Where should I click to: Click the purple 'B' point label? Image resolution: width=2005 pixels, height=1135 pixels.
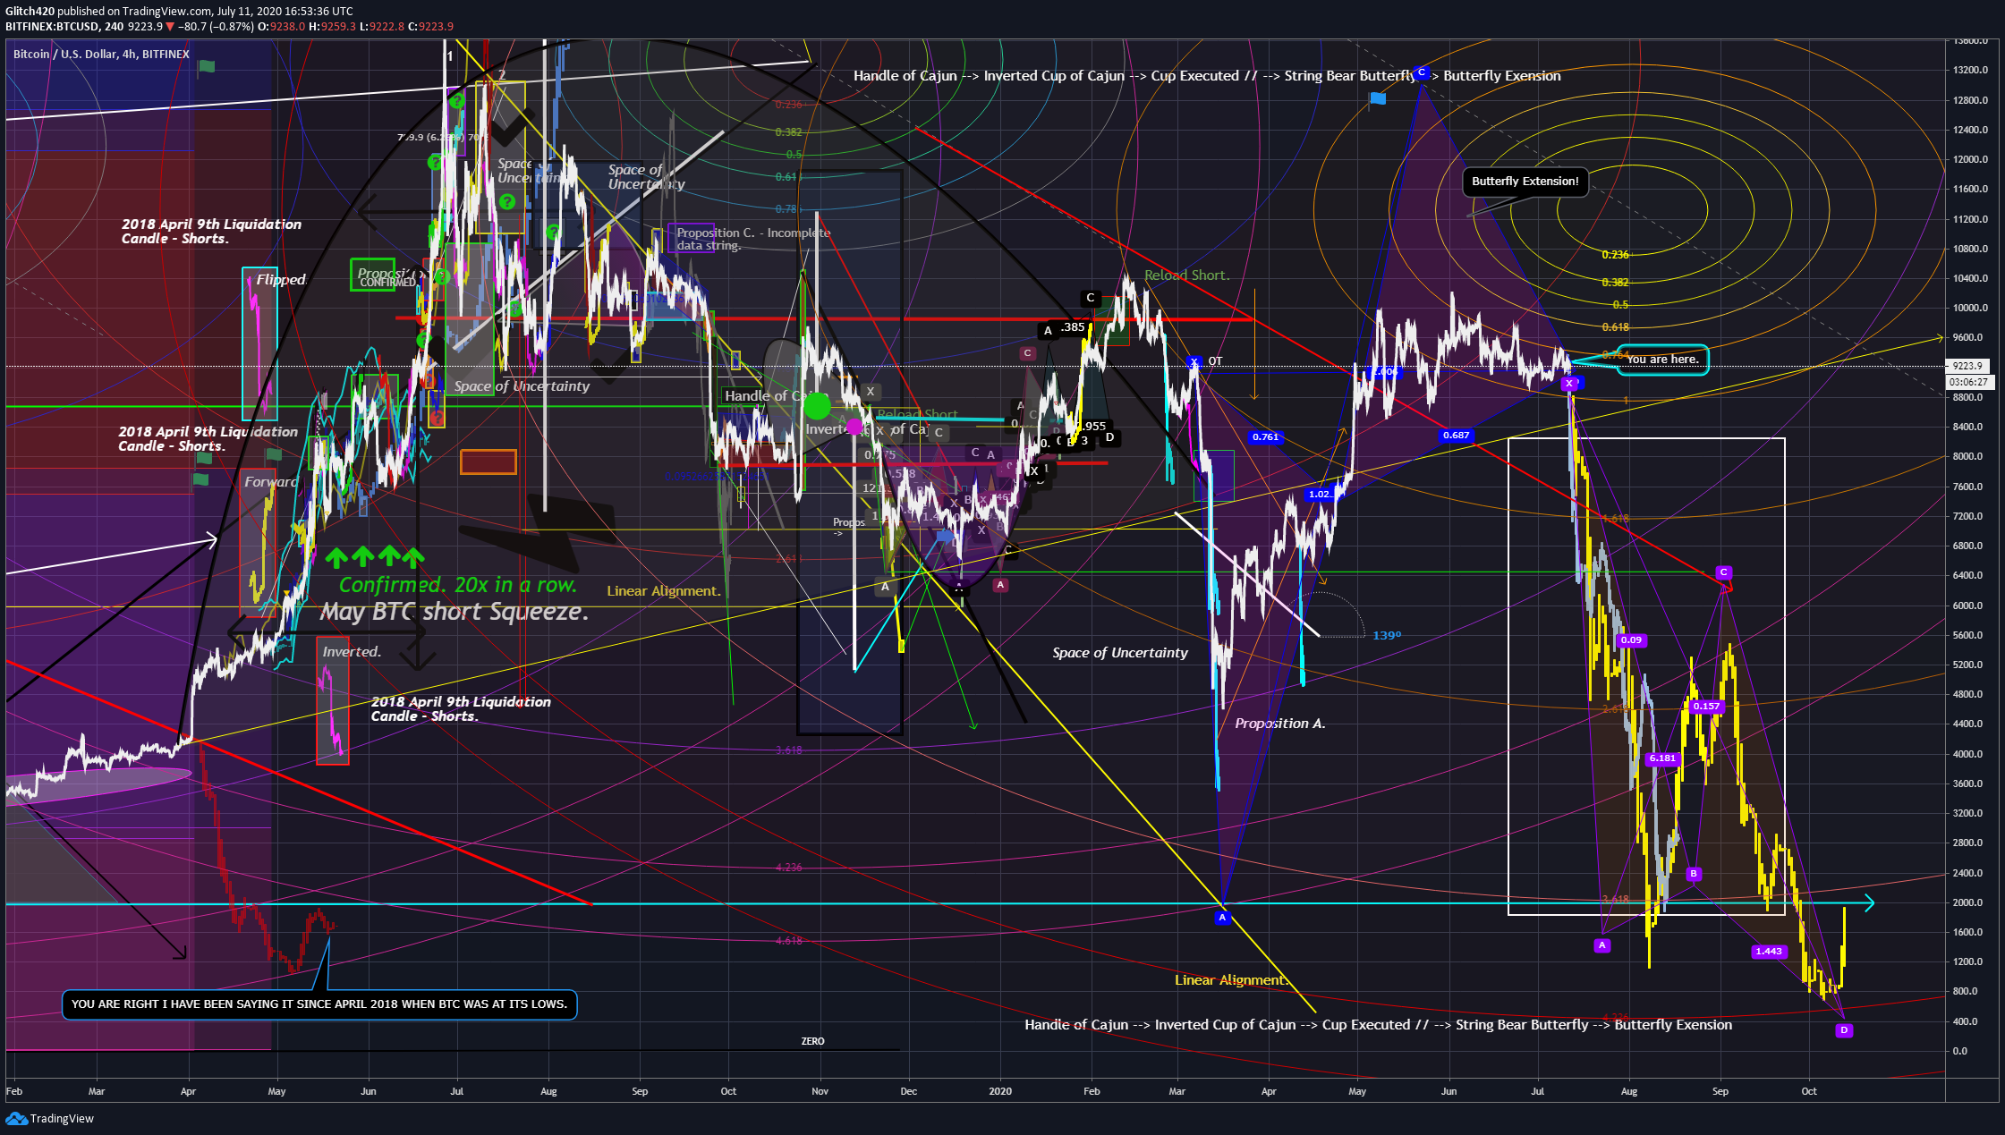[x=1693, y=873]
